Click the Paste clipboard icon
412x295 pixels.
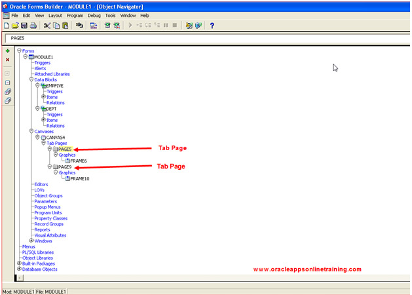[x=65, y=26]
